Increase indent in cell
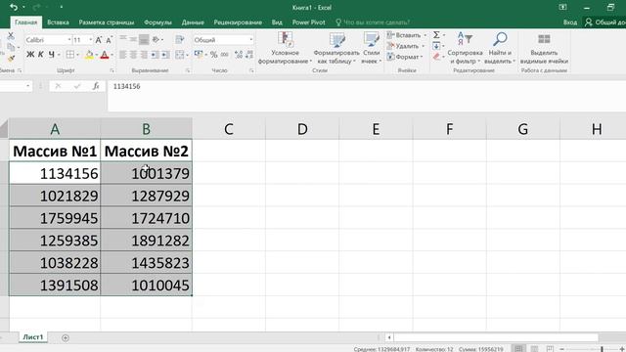The height and width of the screenshot is (352, 626). pos(165,55)
